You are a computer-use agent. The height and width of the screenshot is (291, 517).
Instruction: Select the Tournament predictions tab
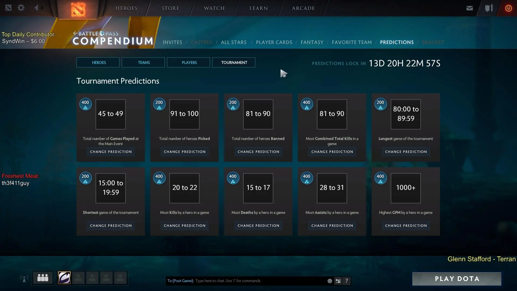[234, 63]
